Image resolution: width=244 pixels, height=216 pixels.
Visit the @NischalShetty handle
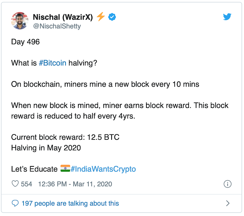(57, 26)
